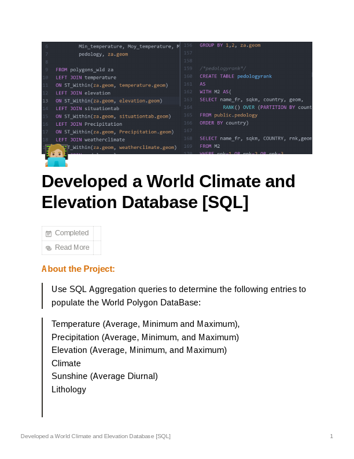
Task: Click 'GROUP BY 1,2, za.geom' code line
Action: coord(230,45)
